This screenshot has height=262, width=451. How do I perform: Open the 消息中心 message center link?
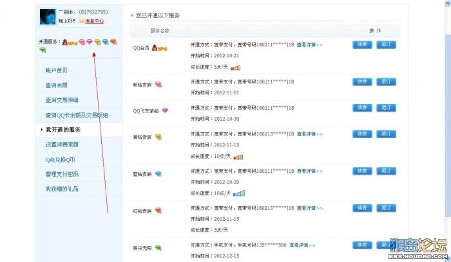[x=94, y=21]
